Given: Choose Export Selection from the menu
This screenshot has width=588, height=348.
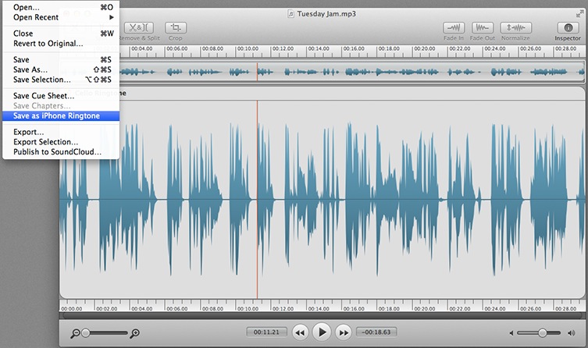Looking at the screenshot, I should (45, 142).
